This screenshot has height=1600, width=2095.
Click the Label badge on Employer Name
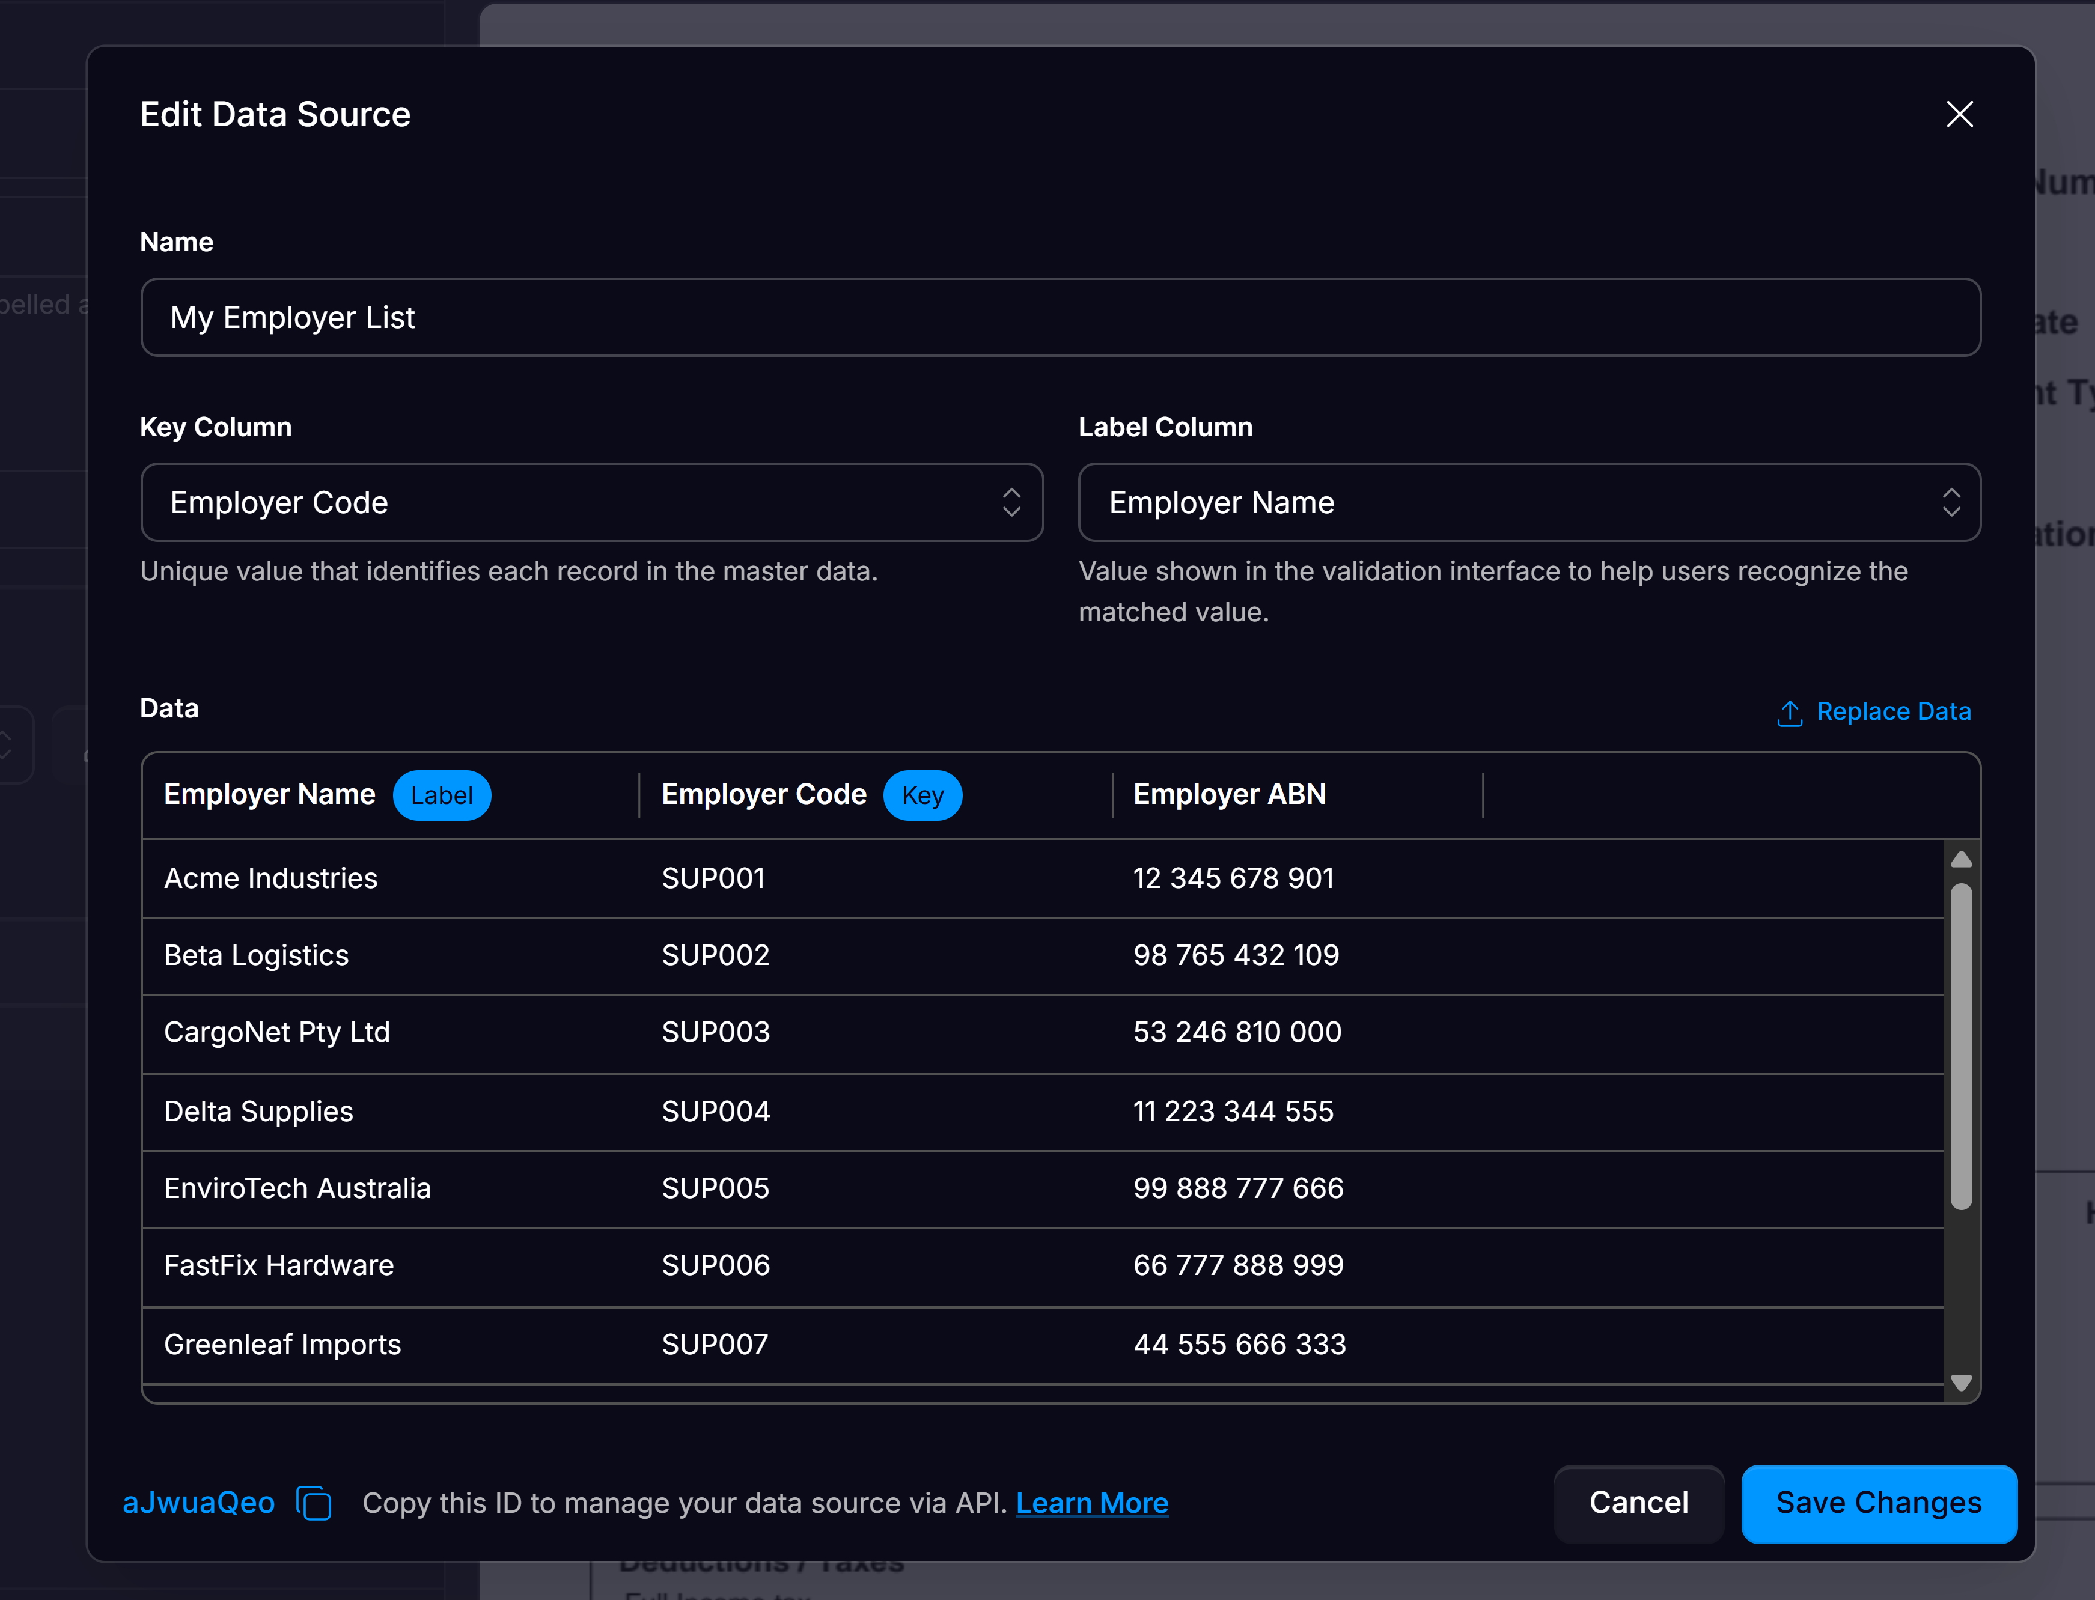[442, 795]
